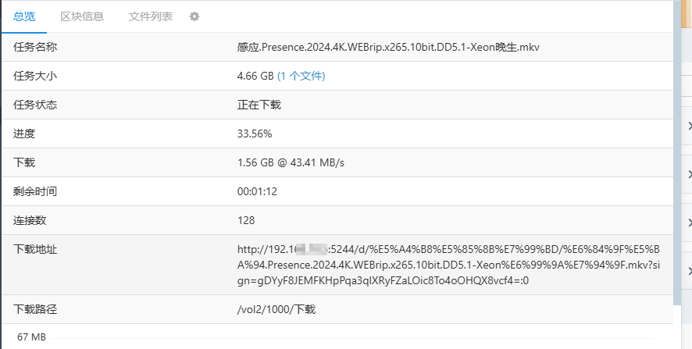Click the remaining time 00:01:12

(258, 191)
